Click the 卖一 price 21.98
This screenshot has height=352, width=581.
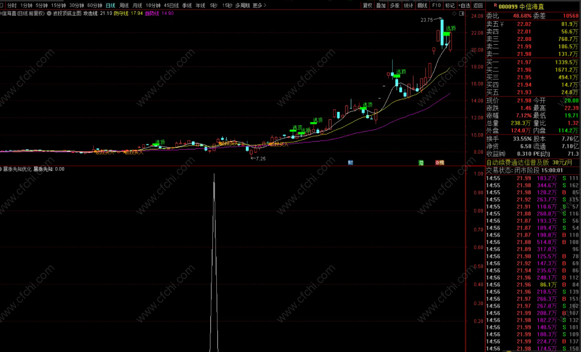coord(524,54)
